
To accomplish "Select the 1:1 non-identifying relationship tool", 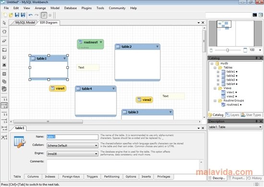I will [x=4, y=99].
